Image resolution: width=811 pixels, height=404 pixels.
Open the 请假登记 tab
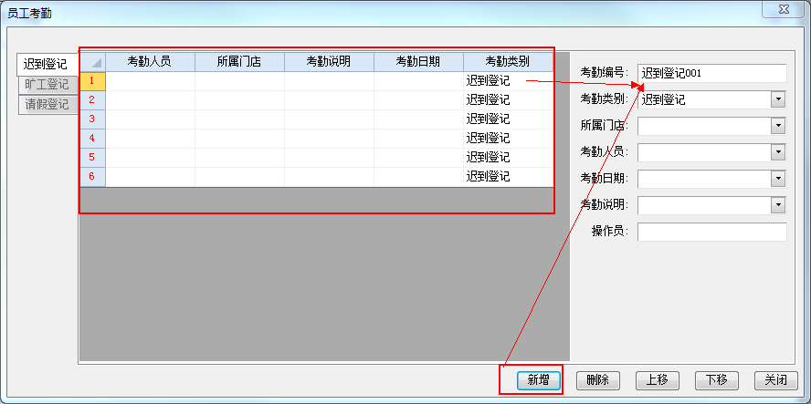(47, 104)
